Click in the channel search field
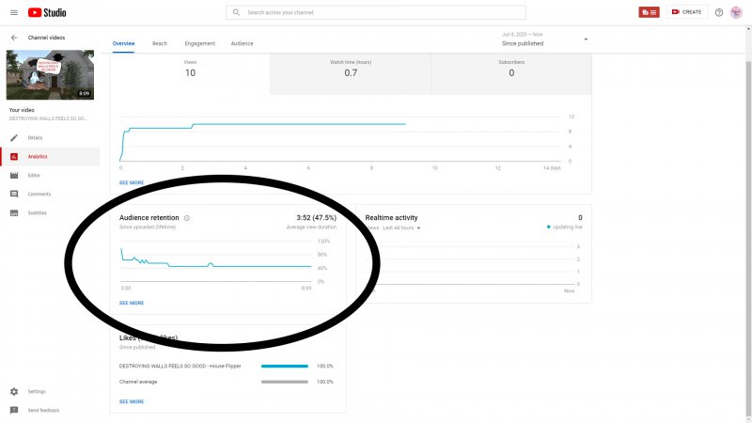 click(x=376, y=12)
